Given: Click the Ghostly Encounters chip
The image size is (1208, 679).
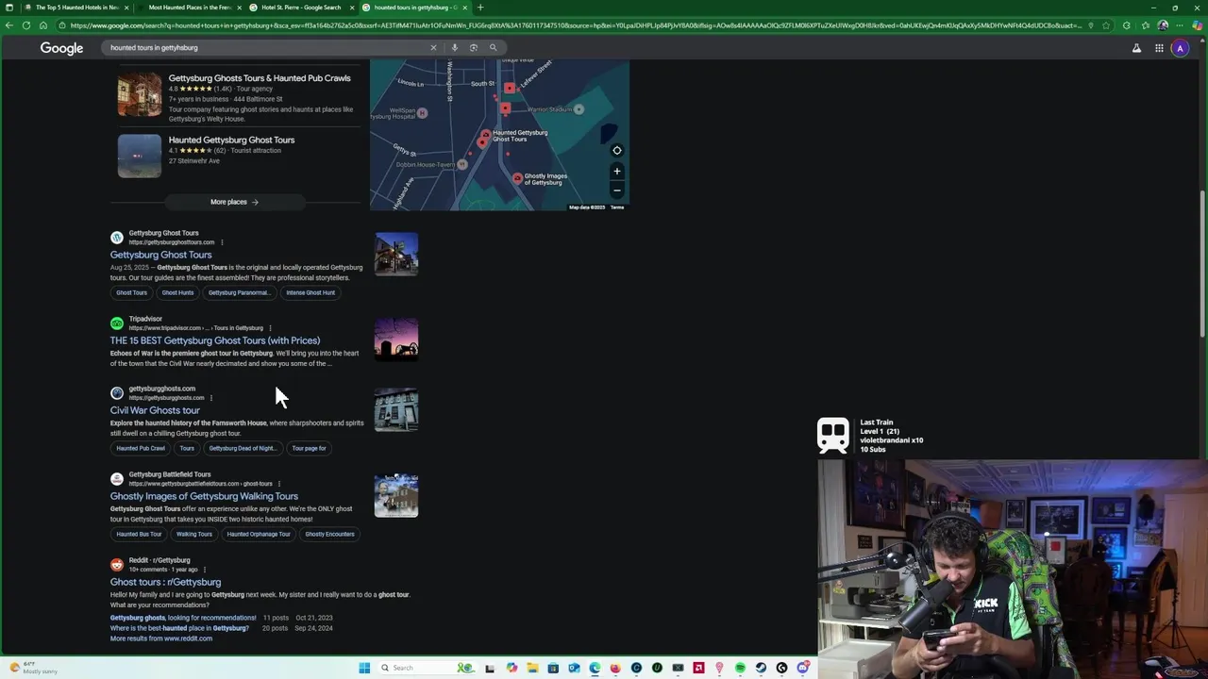Looking at the screenshot, I should click(x=329, y=534).
